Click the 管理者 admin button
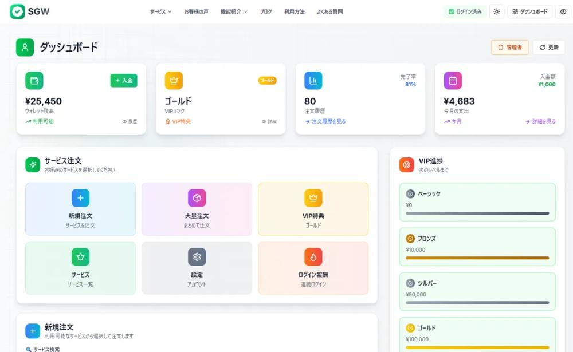The height and width of the screenshot is (352, 573). 510,48
